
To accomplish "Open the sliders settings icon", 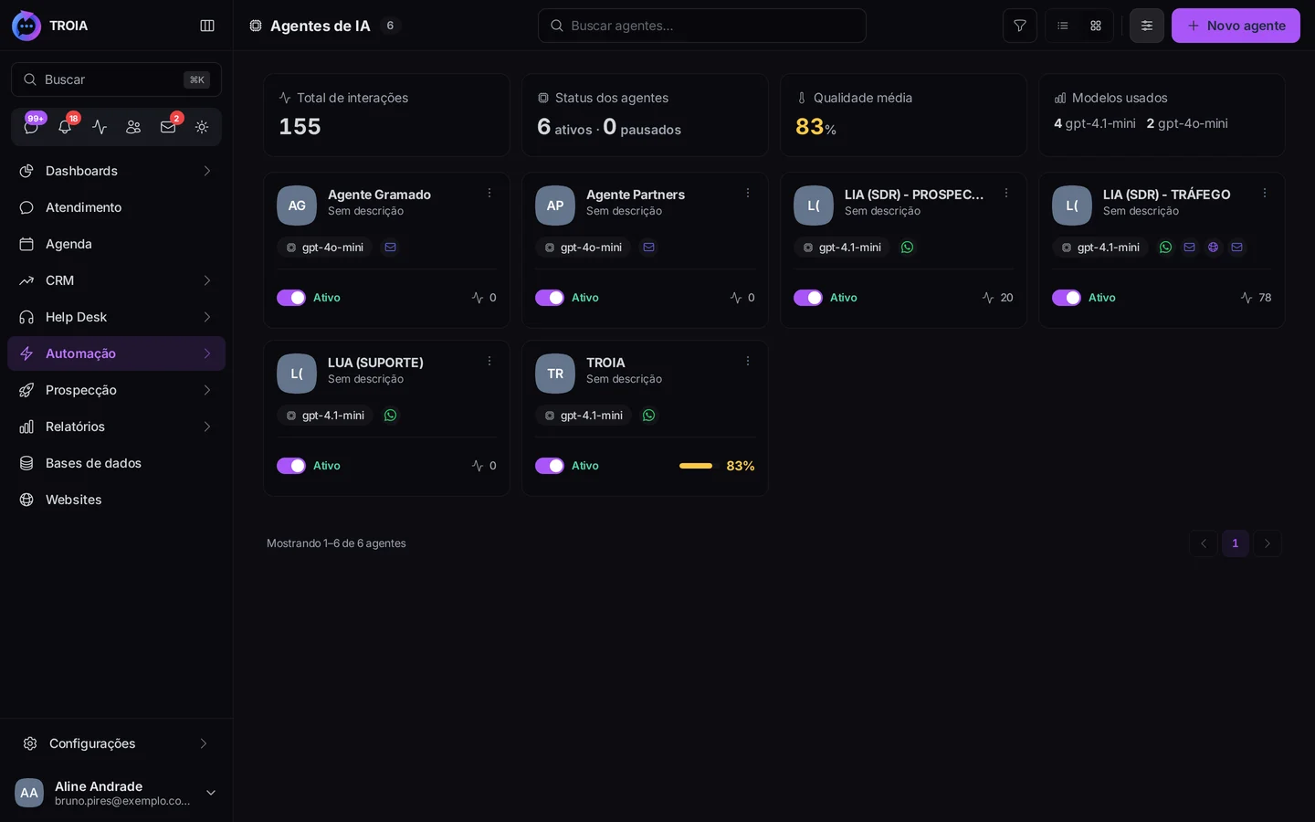I will pos(1146,26).
